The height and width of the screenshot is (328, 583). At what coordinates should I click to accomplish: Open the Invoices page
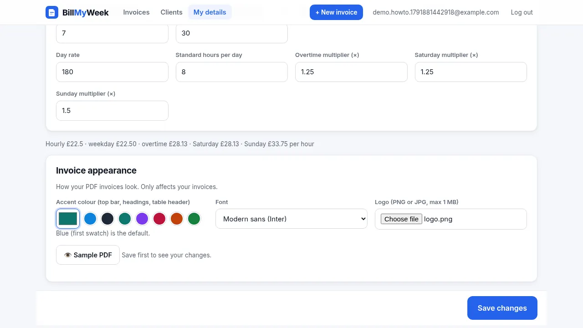coord(136,12)
